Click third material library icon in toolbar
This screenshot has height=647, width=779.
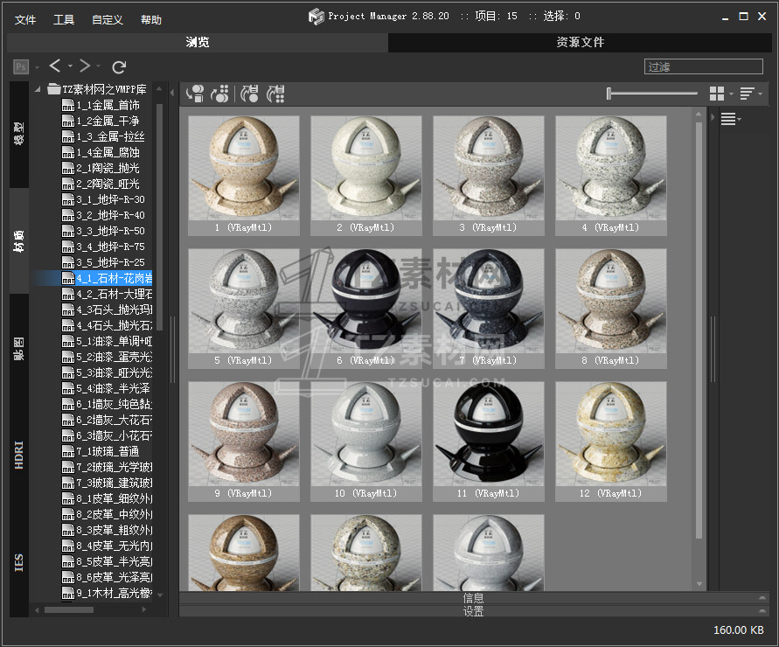(x=249, y=93)
